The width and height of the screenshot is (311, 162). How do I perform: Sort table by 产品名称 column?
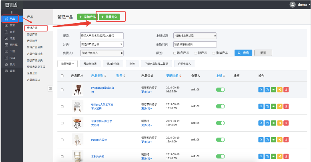(x=98, y=76)
